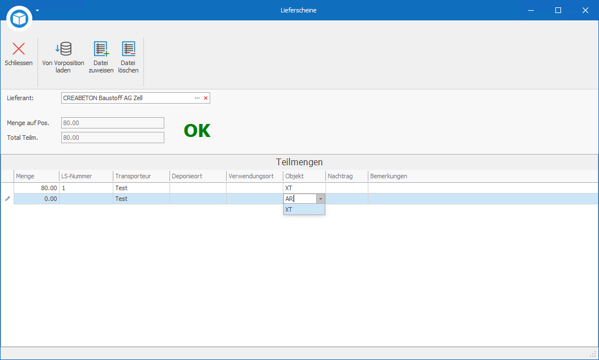The image size is (599, 360).
Task: Sort by Menge column header
Action: [36, 177]
